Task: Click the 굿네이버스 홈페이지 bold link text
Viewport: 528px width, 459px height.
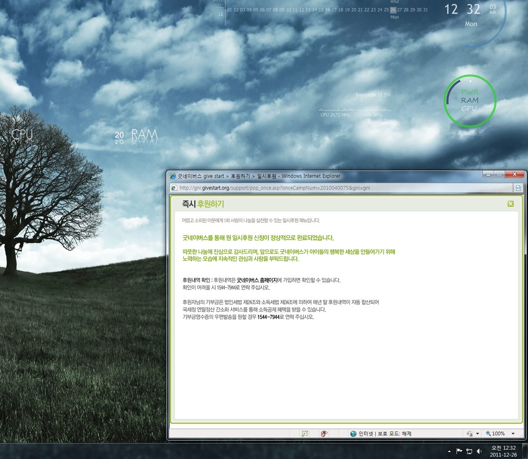Action: click(x=257, y=280)
